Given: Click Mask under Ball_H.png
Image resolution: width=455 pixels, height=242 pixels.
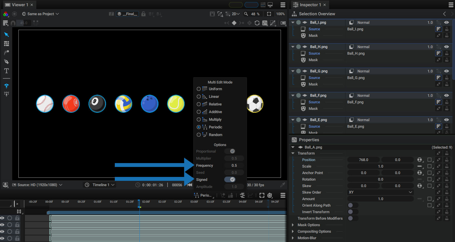Looking at the screenshot, I should click(x=313, y=60).
